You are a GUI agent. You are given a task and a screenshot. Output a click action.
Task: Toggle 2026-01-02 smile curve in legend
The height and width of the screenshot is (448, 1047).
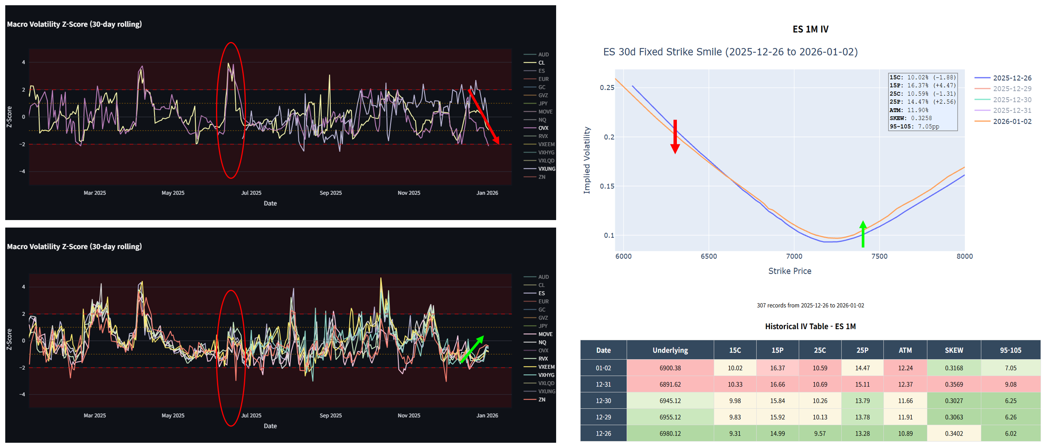click(1003, 121)
